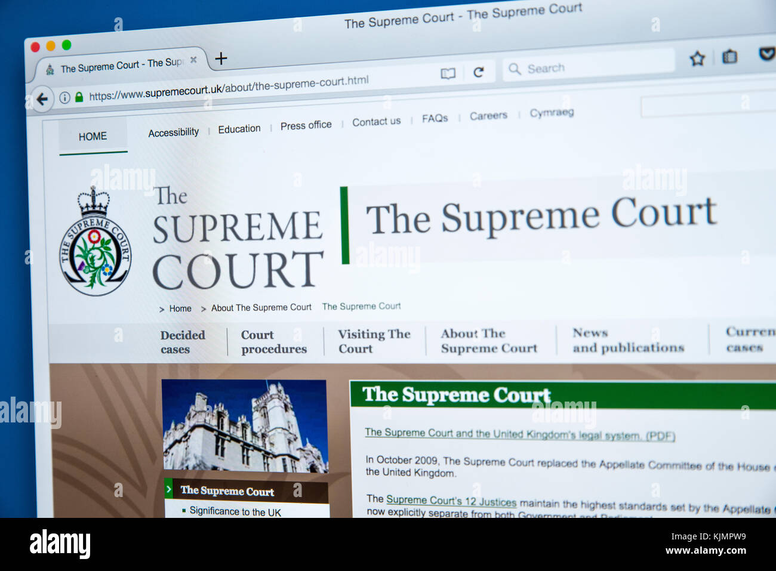This screenshot has width=776, height=571.
Task: Click the Home breadcrumb
Action: coord(180,308)
